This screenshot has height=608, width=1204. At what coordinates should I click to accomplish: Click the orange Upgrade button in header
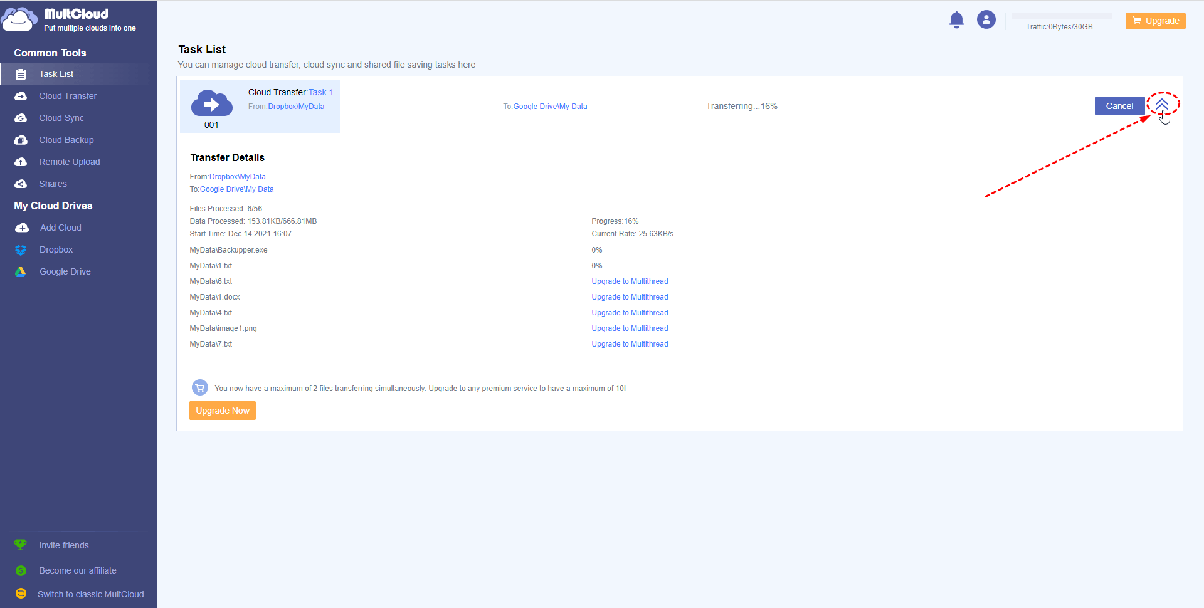click(1155, 21)
